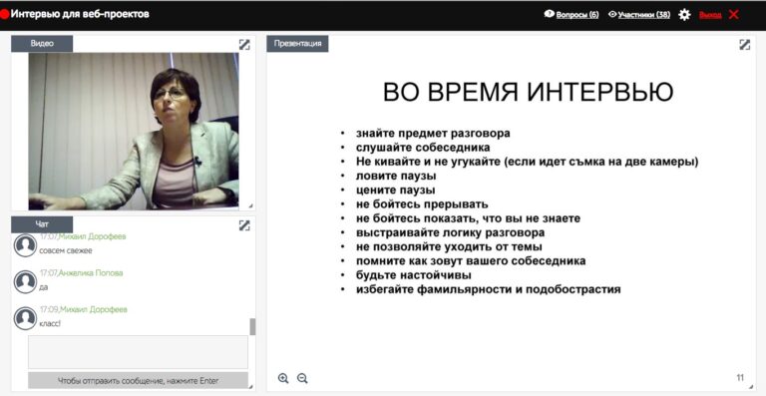Click Михаил Дорофеев name at 17:07
This screenshot has height=396, width=766.
tap(93, 236)
